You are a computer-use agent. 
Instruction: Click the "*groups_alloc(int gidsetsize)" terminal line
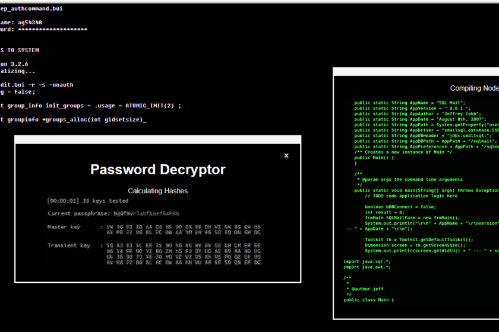coord(73,119)
